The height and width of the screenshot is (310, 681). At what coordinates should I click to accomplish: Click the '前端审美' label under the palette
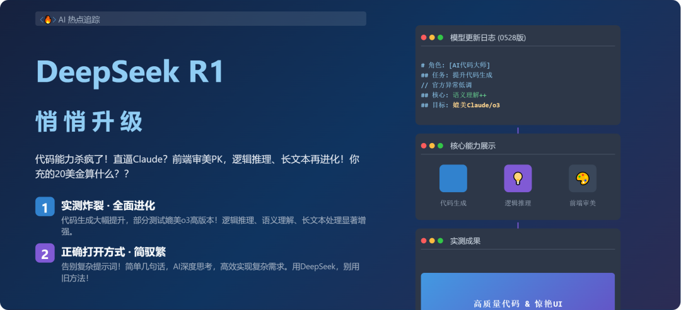click(583, 203)
